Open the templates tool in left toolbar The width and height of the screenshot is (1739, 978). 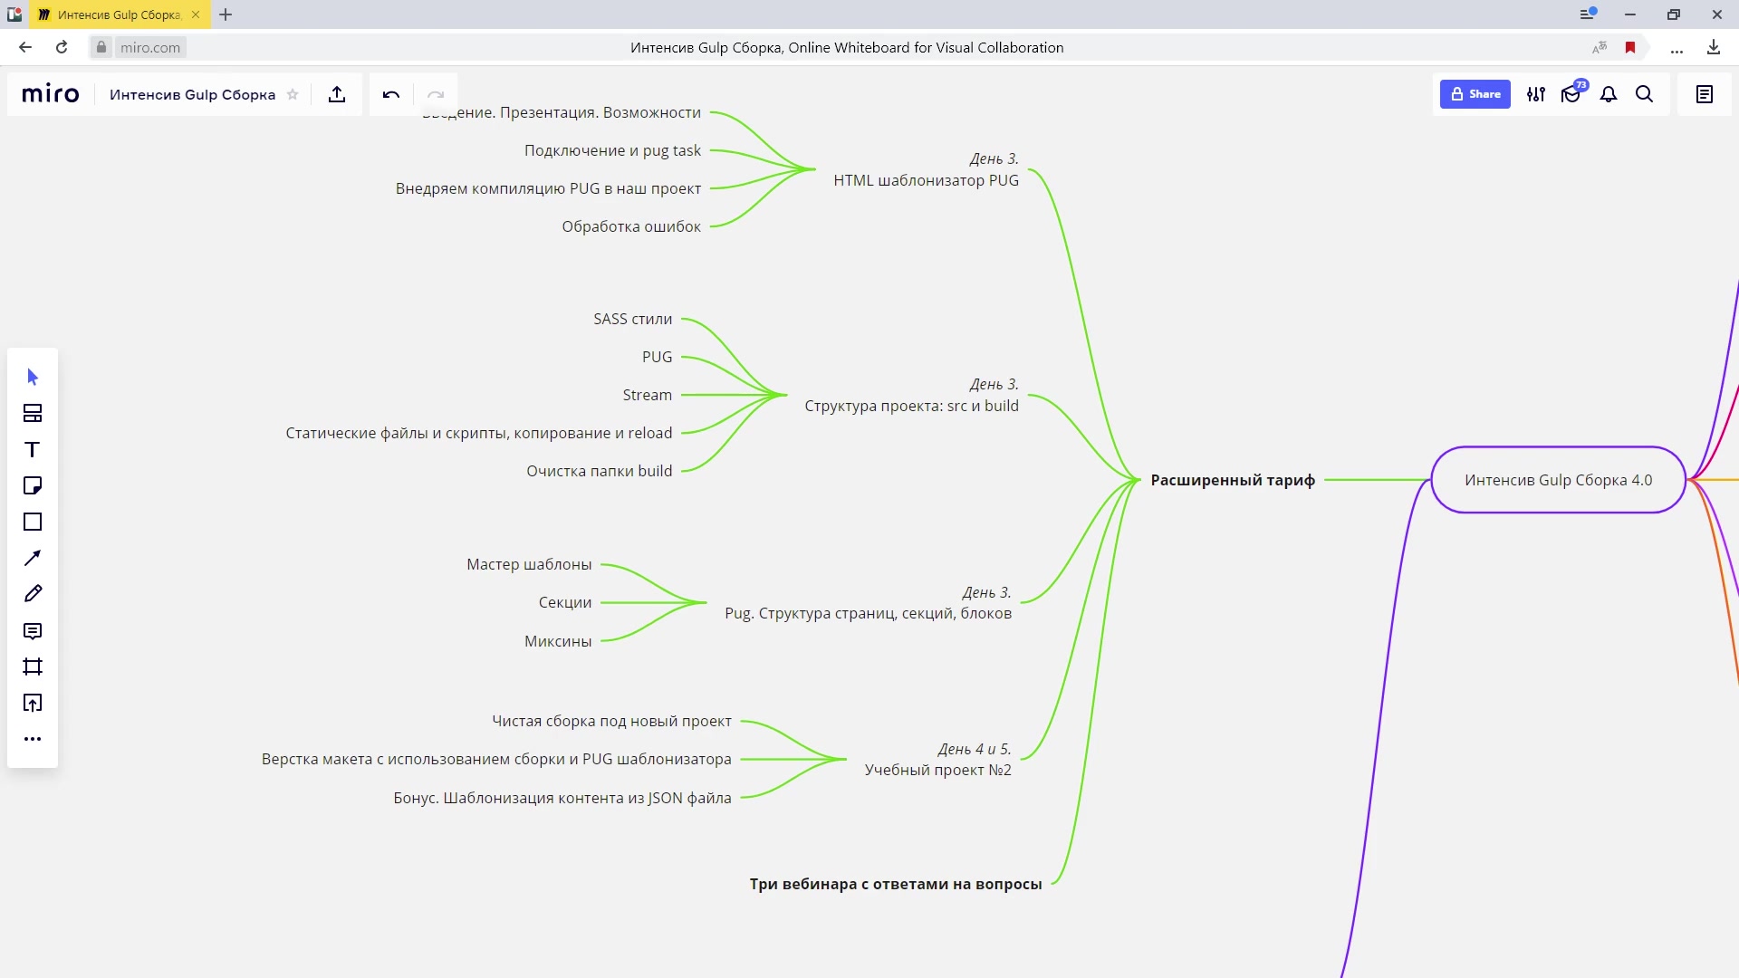click(33, 413)
